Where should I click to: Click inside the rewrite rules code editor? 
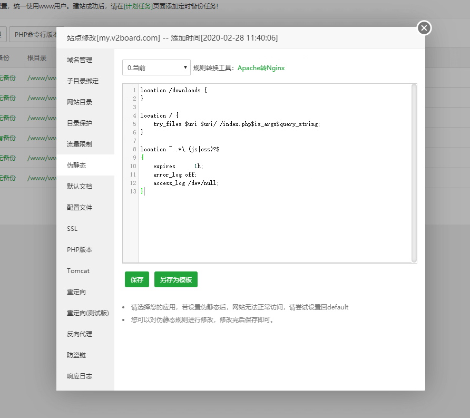pyautogui.click(x=274, y=221)
